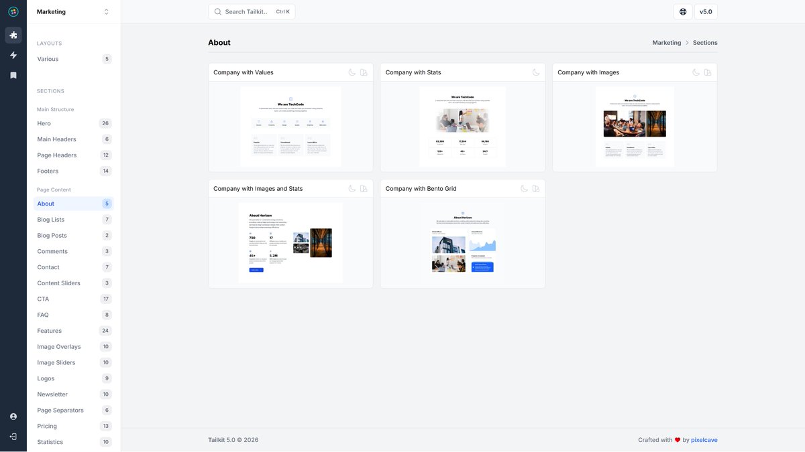Image resolution: width=805 pixels, height=452 pixels.
Task: Open Content Sliders in sidebar
Action: coord(74,283)
